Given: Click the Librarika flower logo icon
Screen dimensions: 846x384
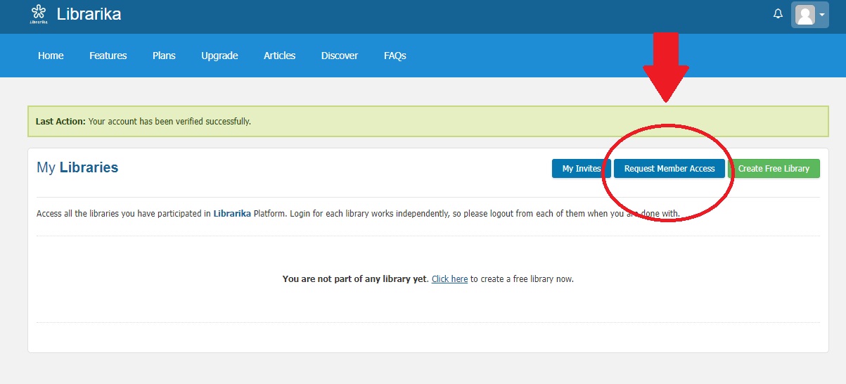Looking at the screenshot, I should coord(38,13).
